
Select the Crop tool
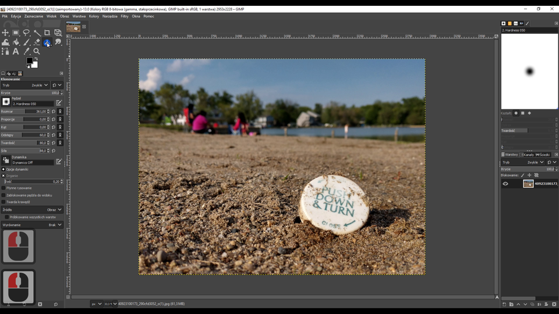(47, 33)
